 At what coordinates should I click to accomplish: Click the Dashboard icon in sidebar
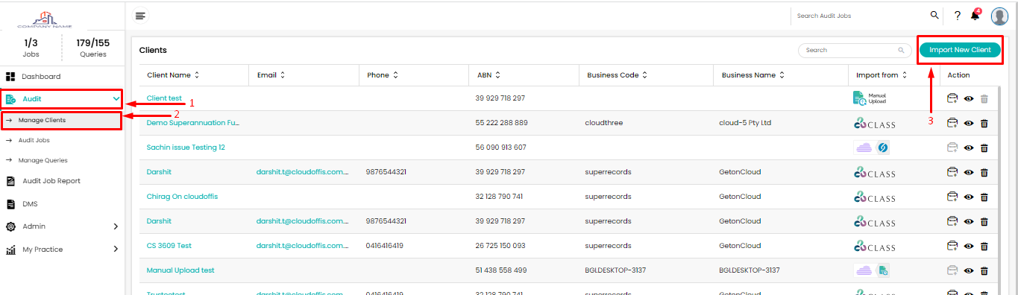tap(11, 77)
